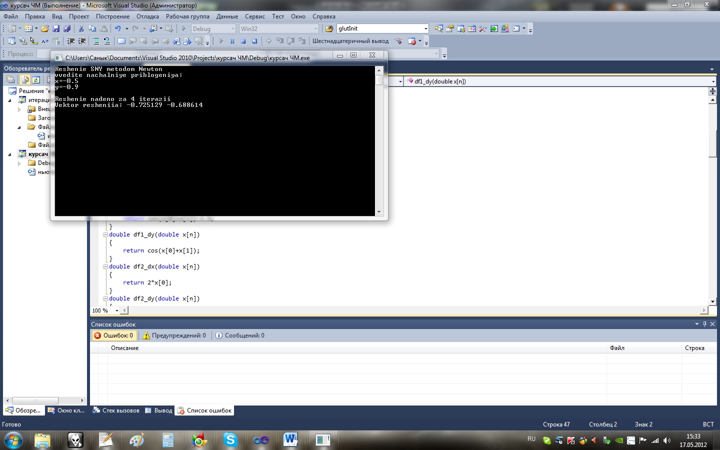This screenshot has width=720, height=450.
Task: Decrease line indent icon
Action: point(70,41)
